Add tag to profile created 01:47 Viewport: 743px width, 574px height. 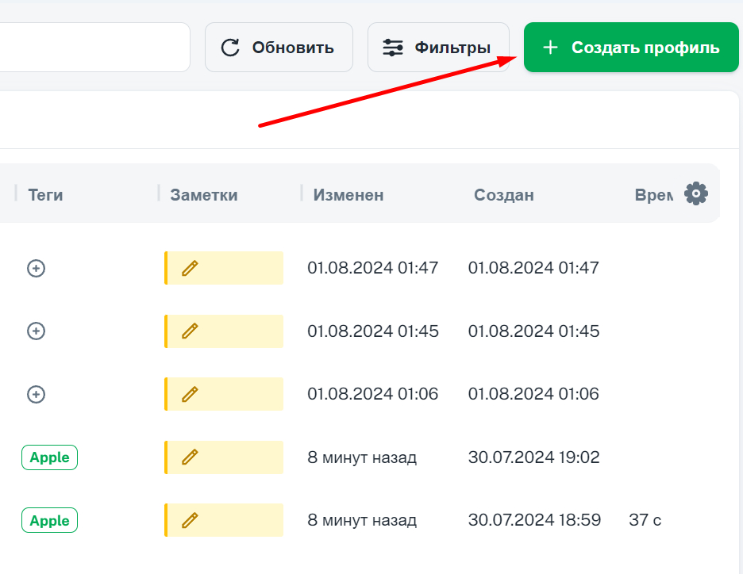[36, 268]
